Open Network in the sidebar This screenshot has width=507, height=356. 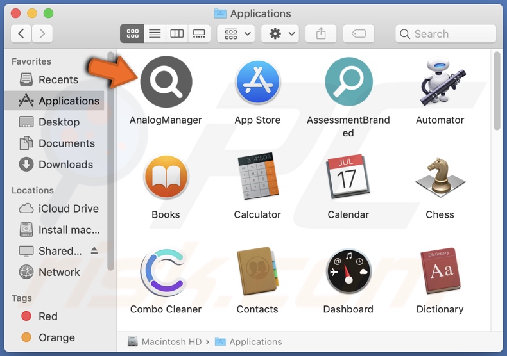pos(55,273)
